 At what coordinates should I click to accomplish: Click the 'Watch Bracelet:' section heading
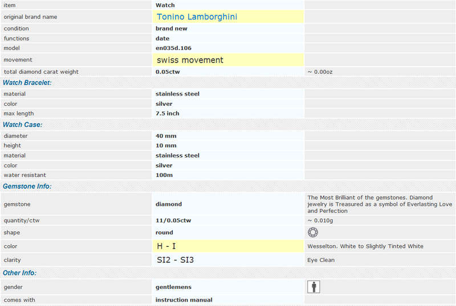coord(27,82)
